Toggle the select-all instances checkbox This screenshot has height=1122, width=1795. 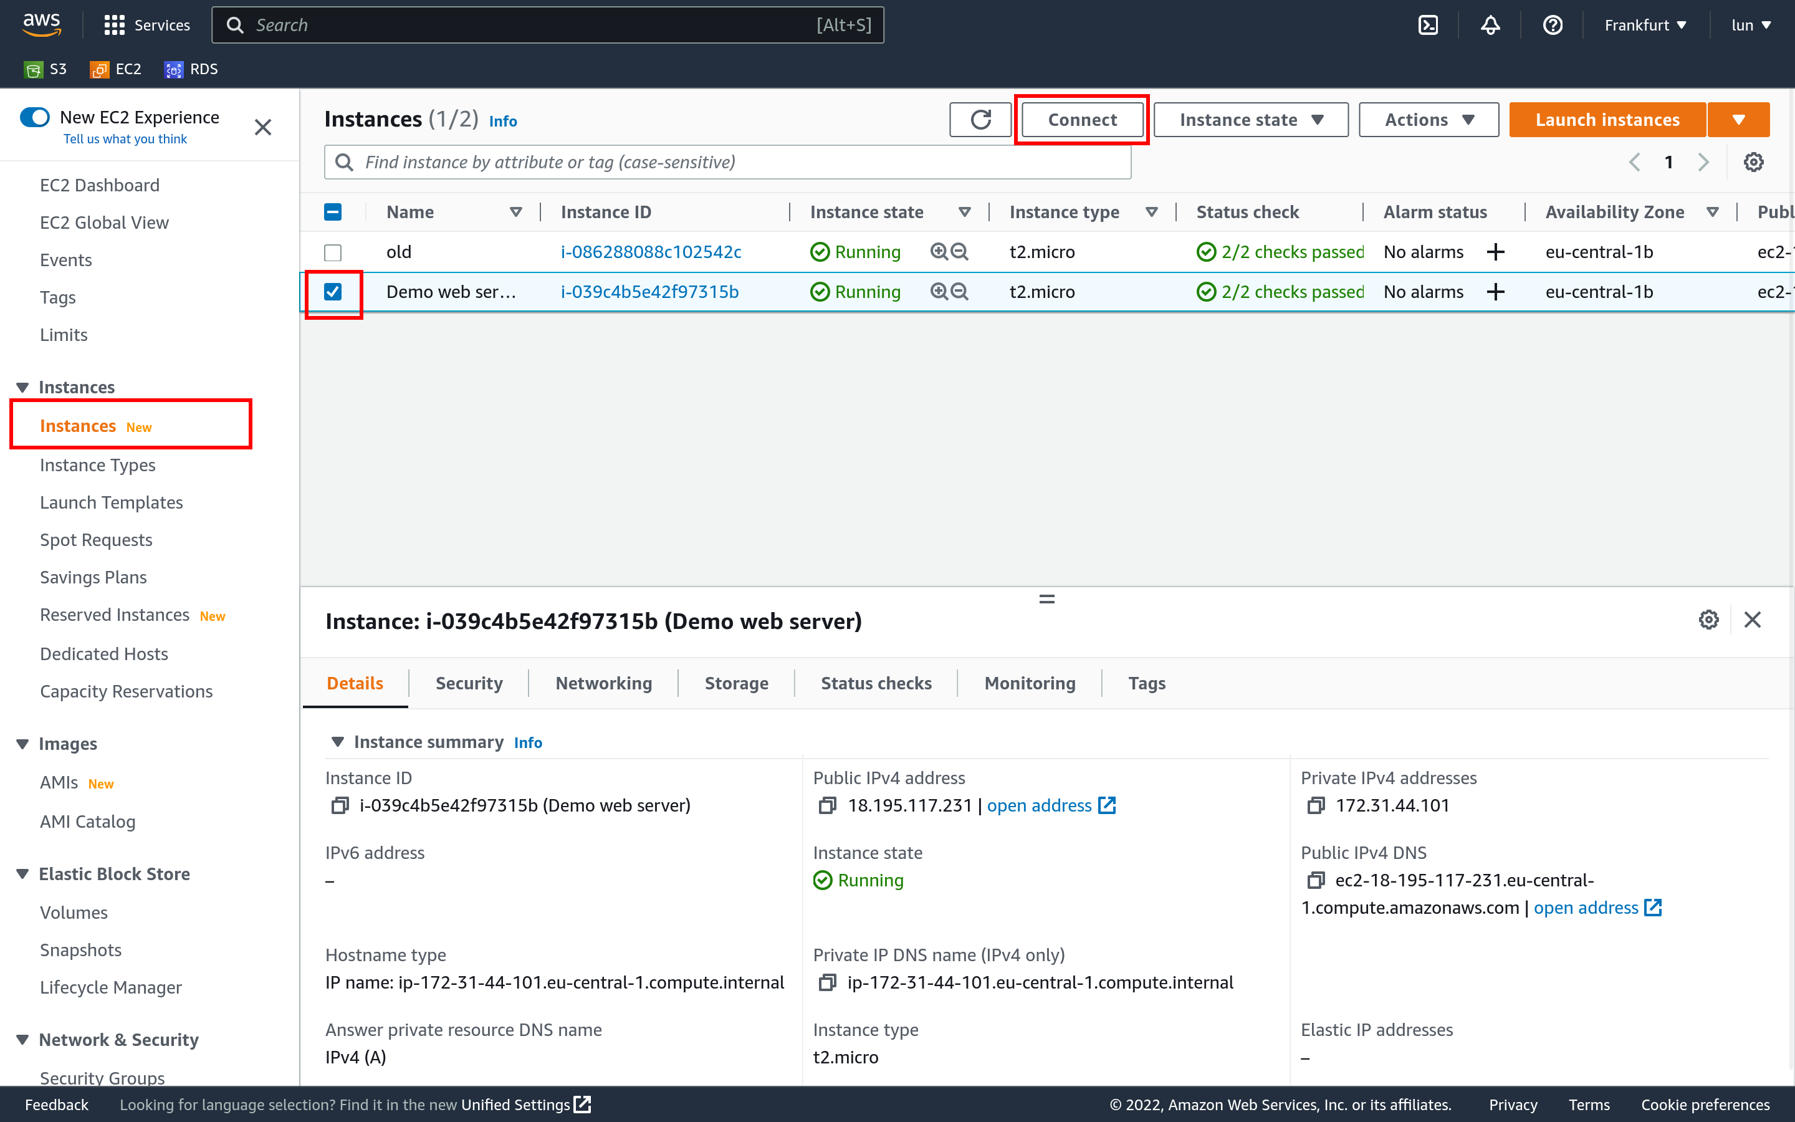tap(333, 212)
